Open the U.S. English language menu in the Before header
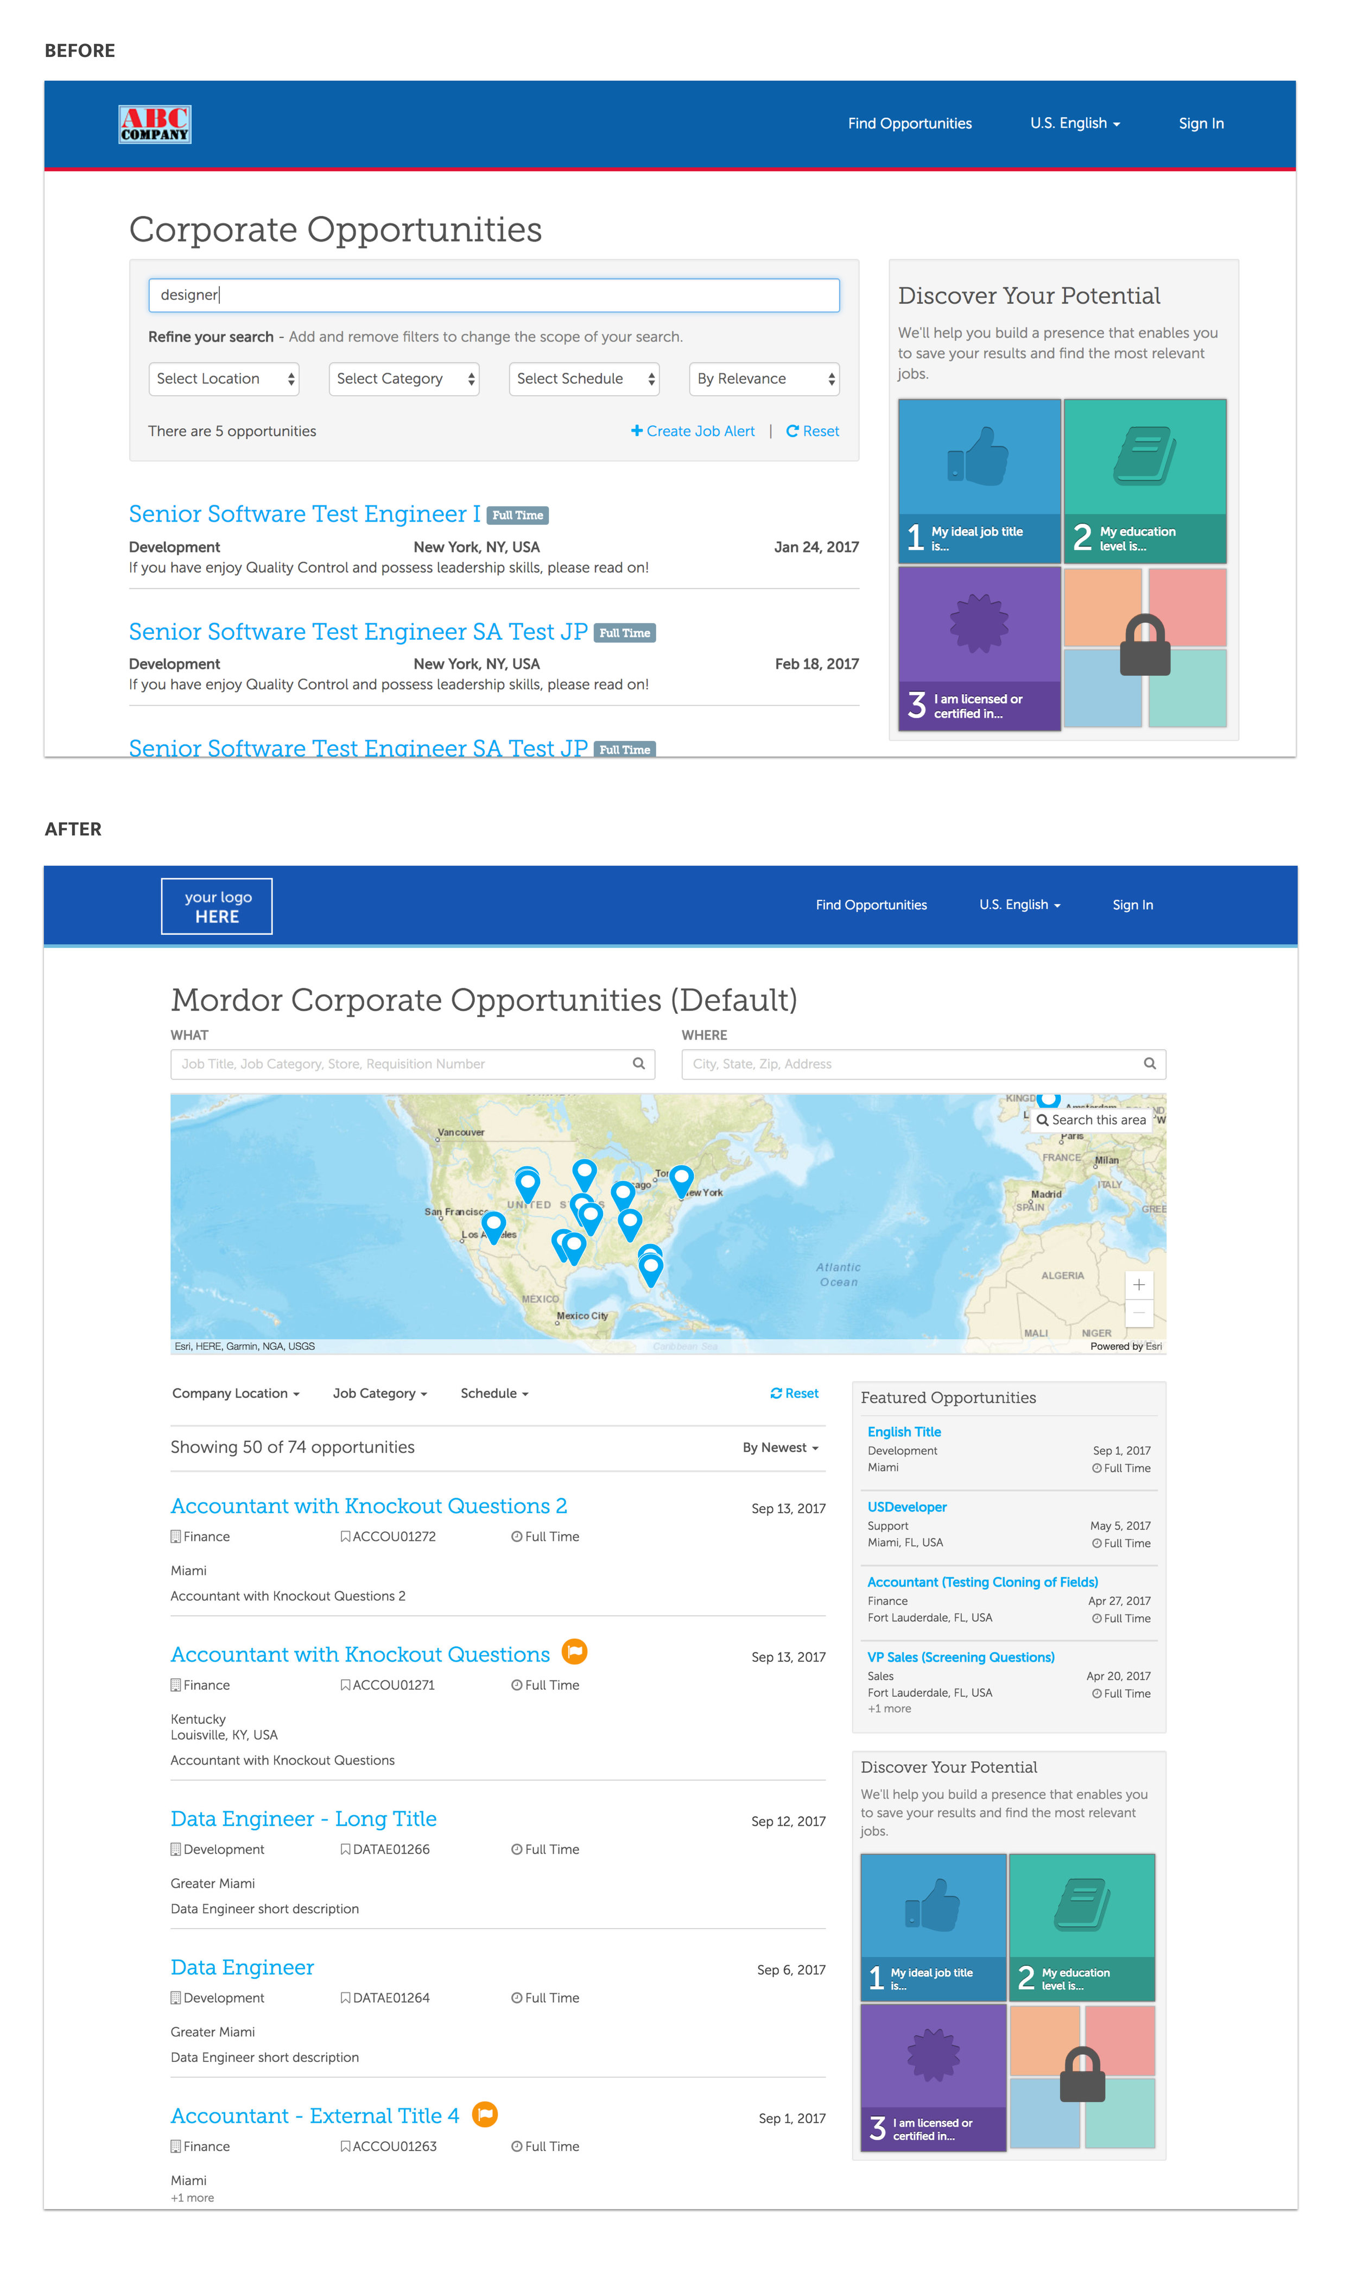Viewport: 1357px width, 2272px height. tap(1075, 123)
